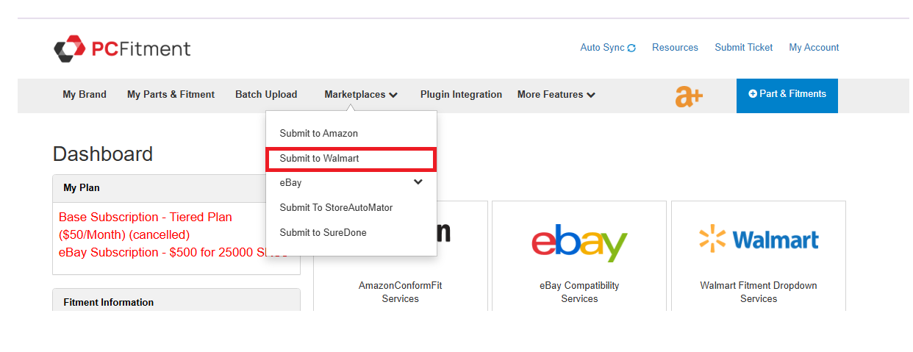Select Submit To StoreAutoMator
913x352 pixels.
click(336, 208)
